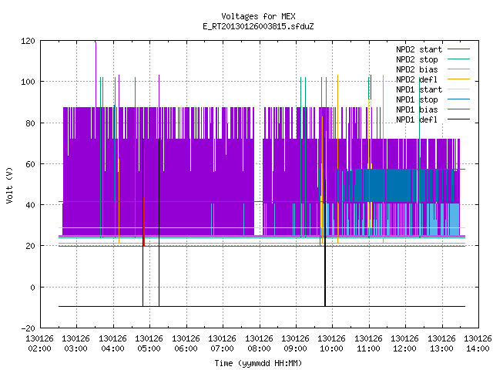Click the "NPD2 defl" legend label
The width and height of the screenshot is (493, 370).
tap(417, 79)
